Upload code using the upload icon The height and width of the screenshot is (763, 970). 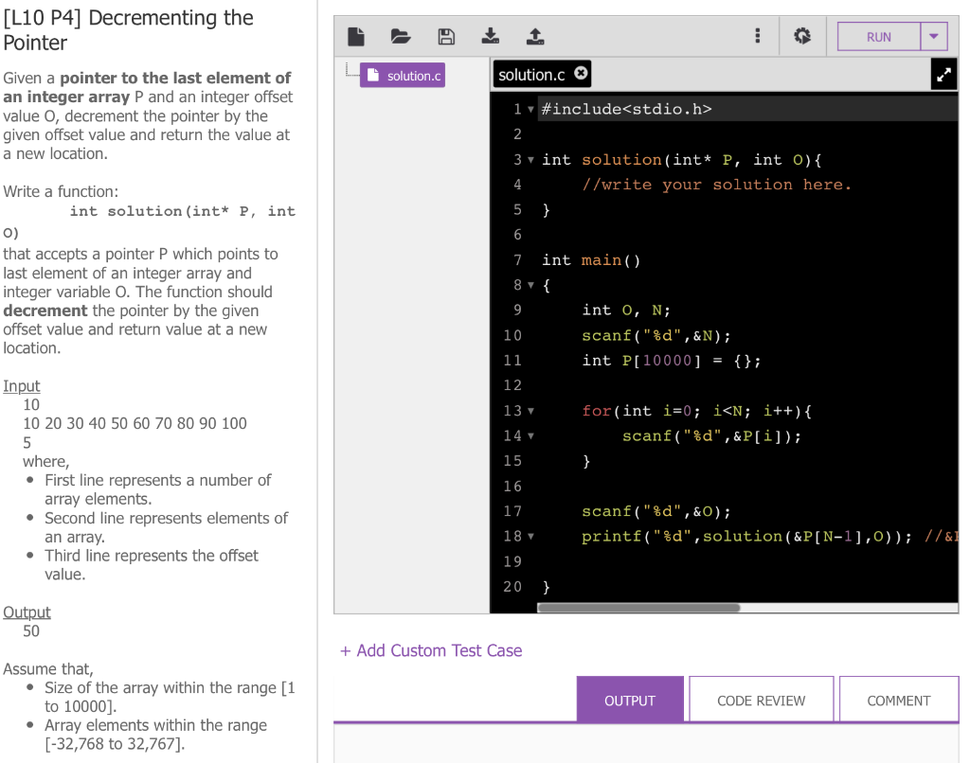(x=535, y=36)
